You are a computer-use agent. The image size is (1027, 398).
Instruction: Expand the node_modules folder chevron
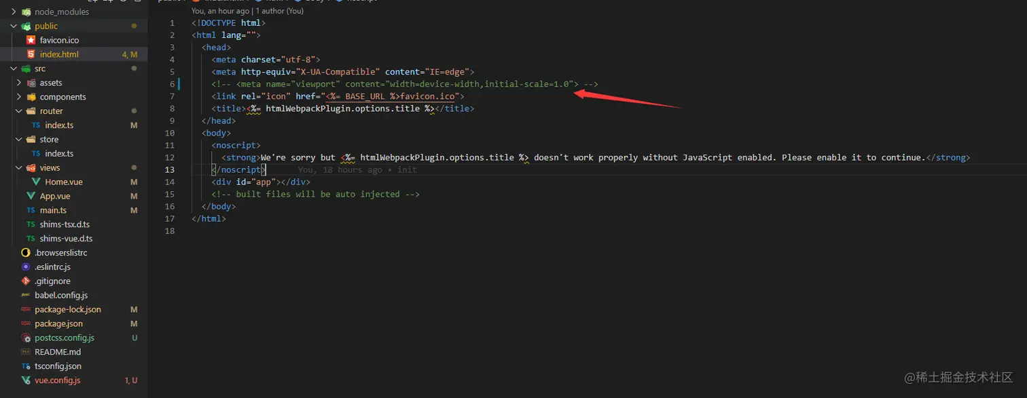tap(14, 12)
